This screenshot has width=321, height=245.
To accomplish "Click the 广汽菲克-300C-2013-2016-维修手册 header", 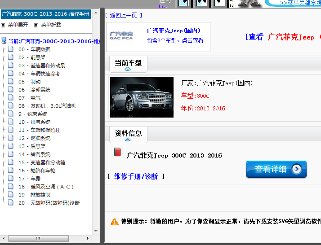I will point(46,14).
